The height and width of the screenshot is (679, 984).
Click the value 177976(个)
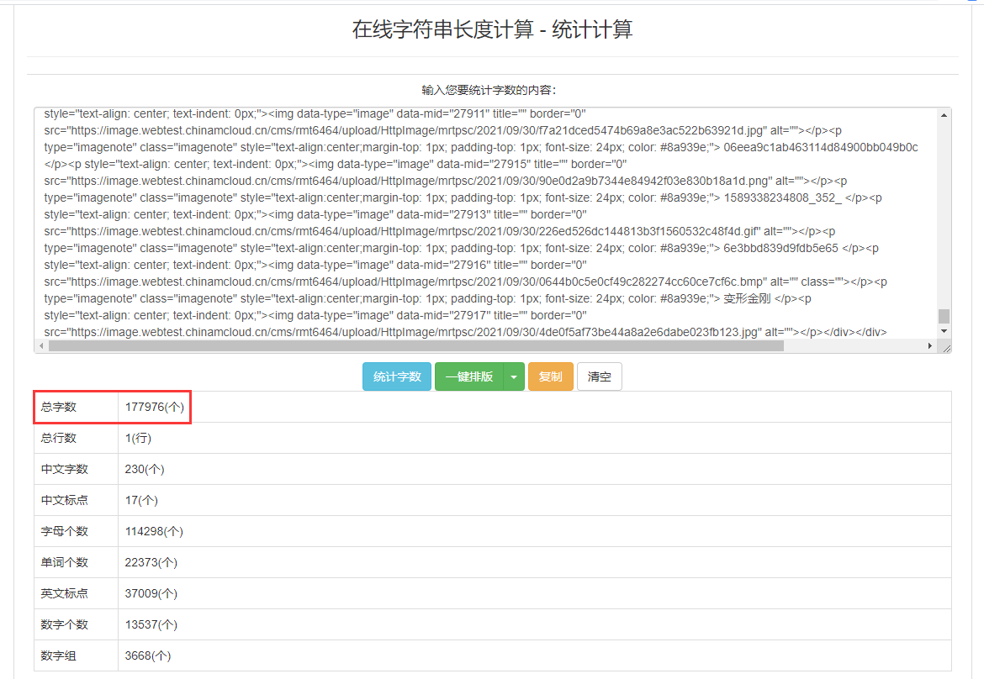tap(155, 407)
